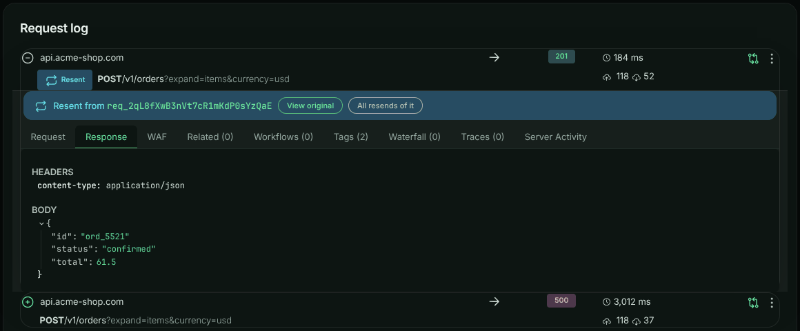Click the content-type header name
This screenshot has height=331, width=800.
coord(69,185)
